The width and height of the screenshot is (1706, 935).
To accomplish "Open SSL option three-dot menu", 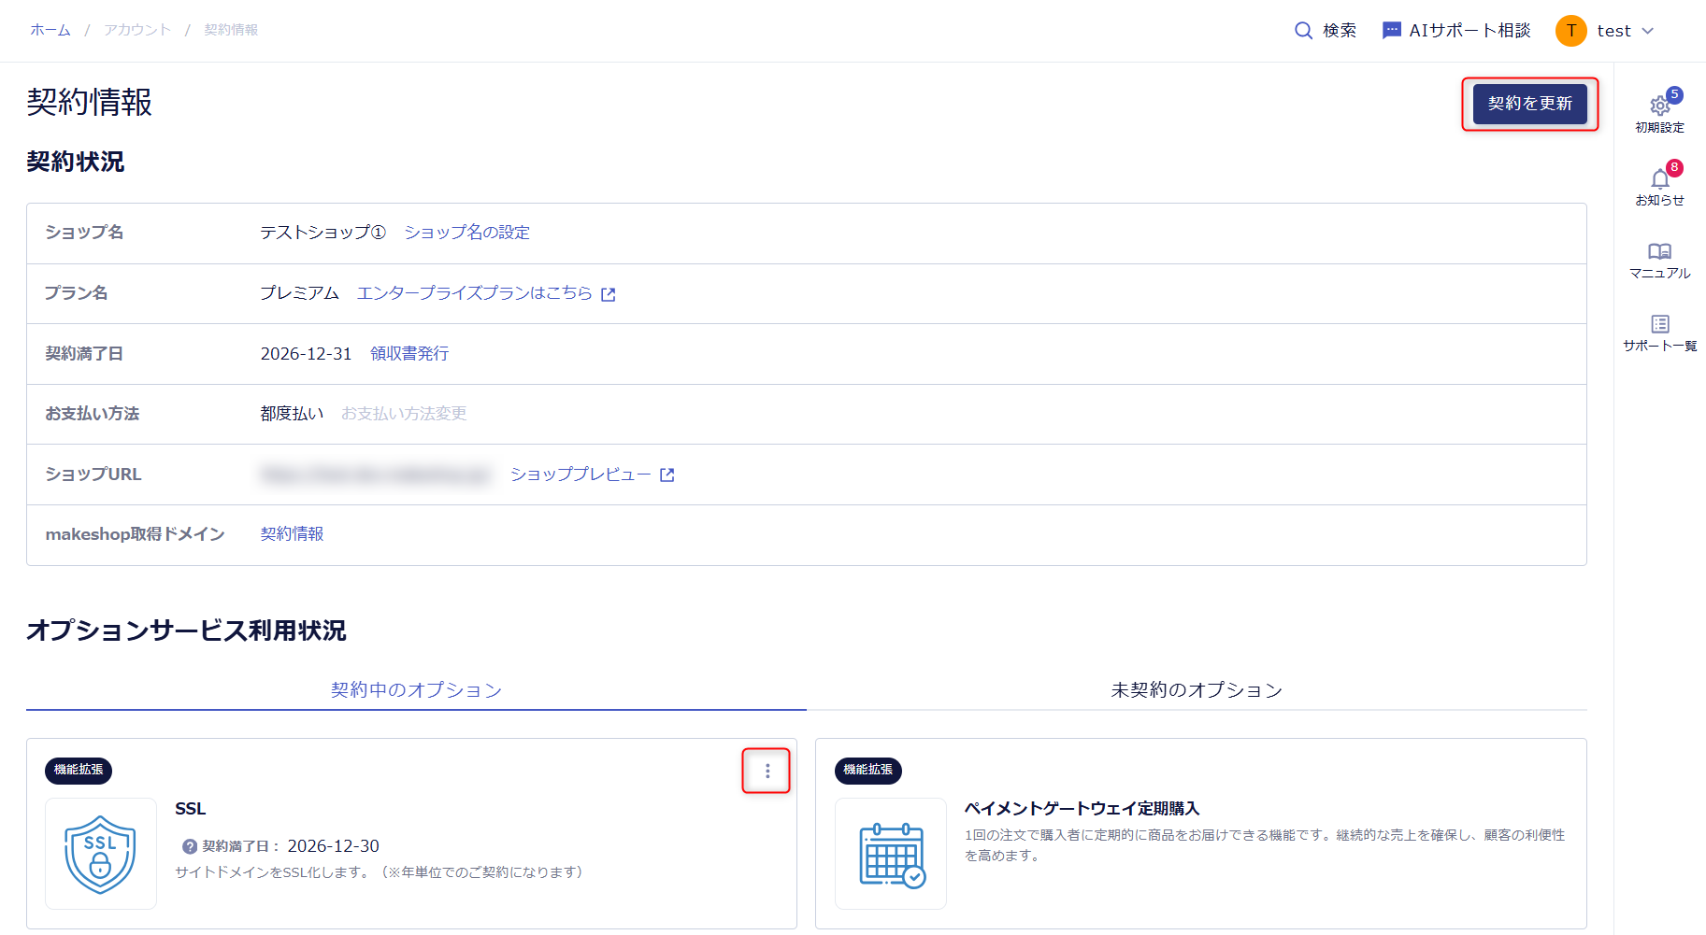I will [x=767, y=771].
